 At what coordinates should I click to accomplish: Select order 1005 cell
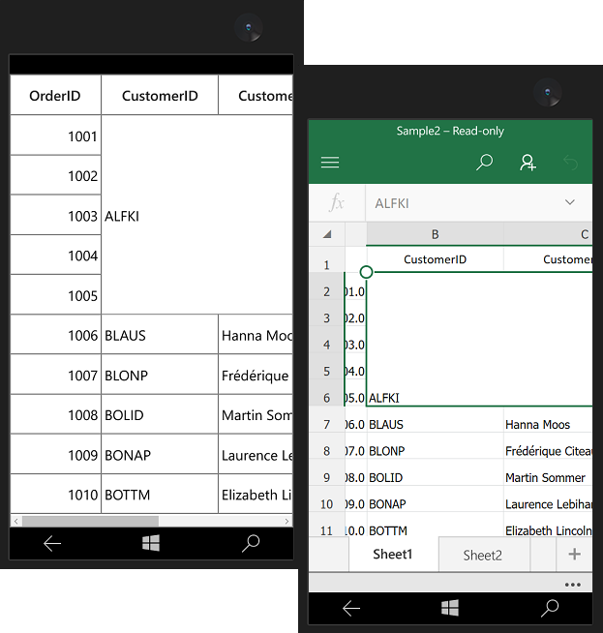tap(55, 295)
